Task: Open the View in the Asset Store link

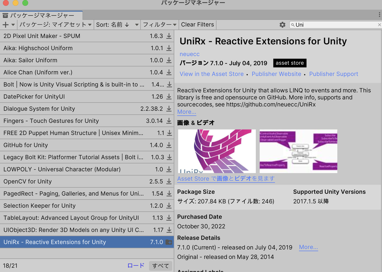Action: point(212,74)
